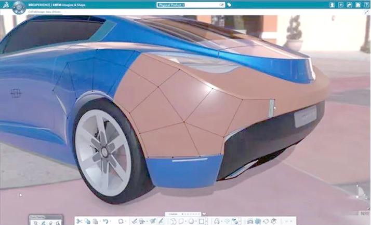Viewport: 371px width, 225px height.
Task: Click the manipulator grid handle on car door
Action: coord(16,93)
